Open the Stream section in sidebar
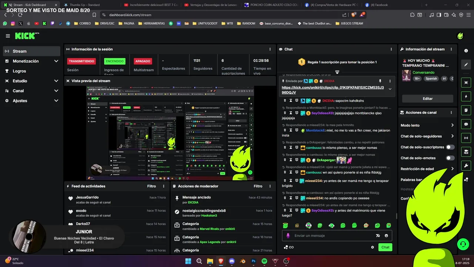 coord(31,51)
